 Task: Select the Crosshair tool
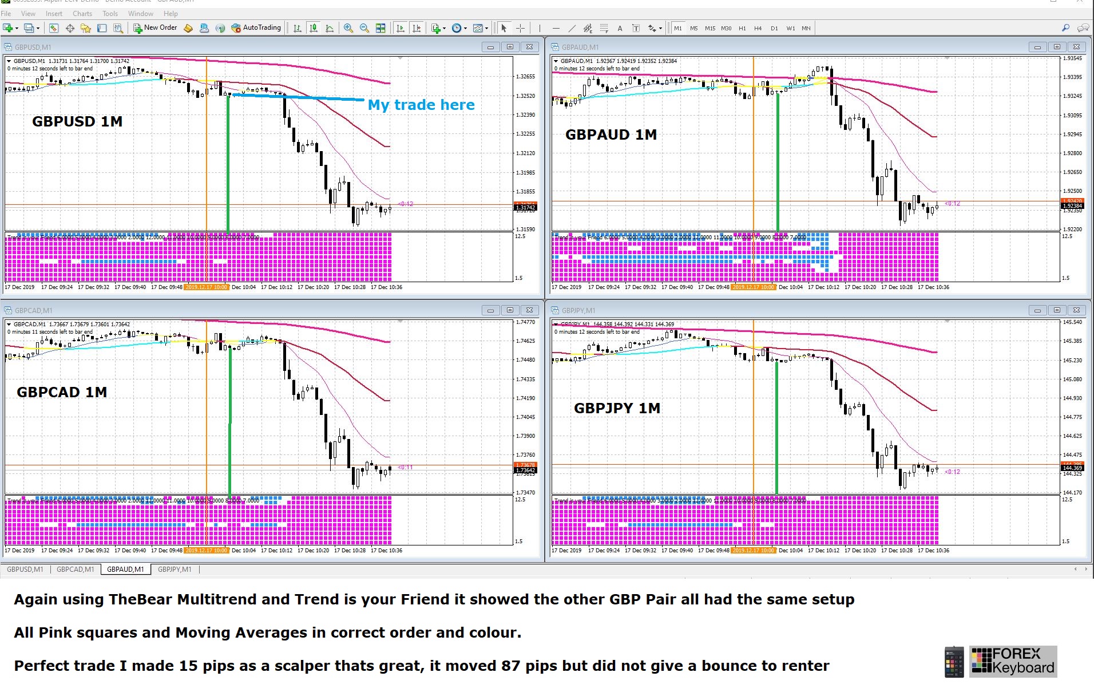[x=520, y=28]
